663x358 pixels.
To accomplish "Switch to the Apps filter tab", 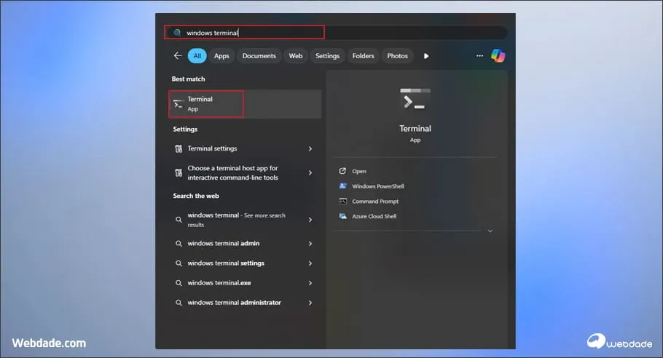I will [x=221, y=56].
